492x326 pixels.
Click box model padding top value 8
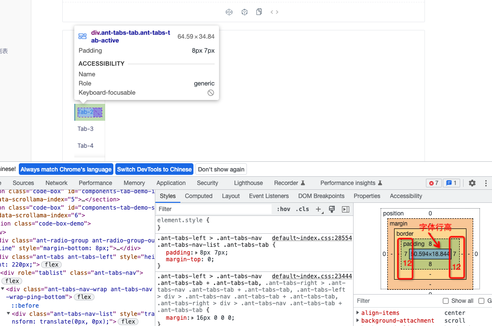430,244
